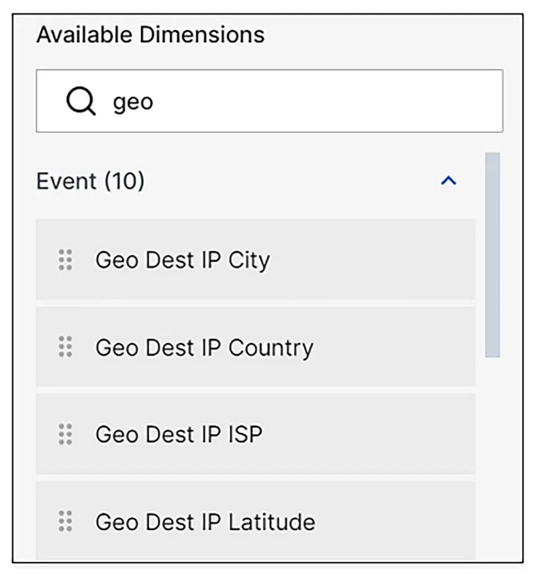Select the Geo Dest IP ISP dimension
This screenshot has height=574, width=533.
tap(179, 434)
